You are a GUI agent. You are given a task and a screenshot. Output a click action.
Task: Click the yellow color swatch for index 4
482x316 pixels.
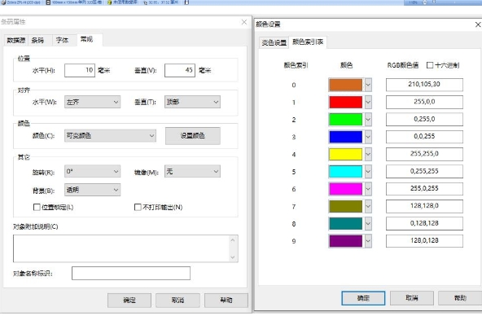[x=345, y=154]
